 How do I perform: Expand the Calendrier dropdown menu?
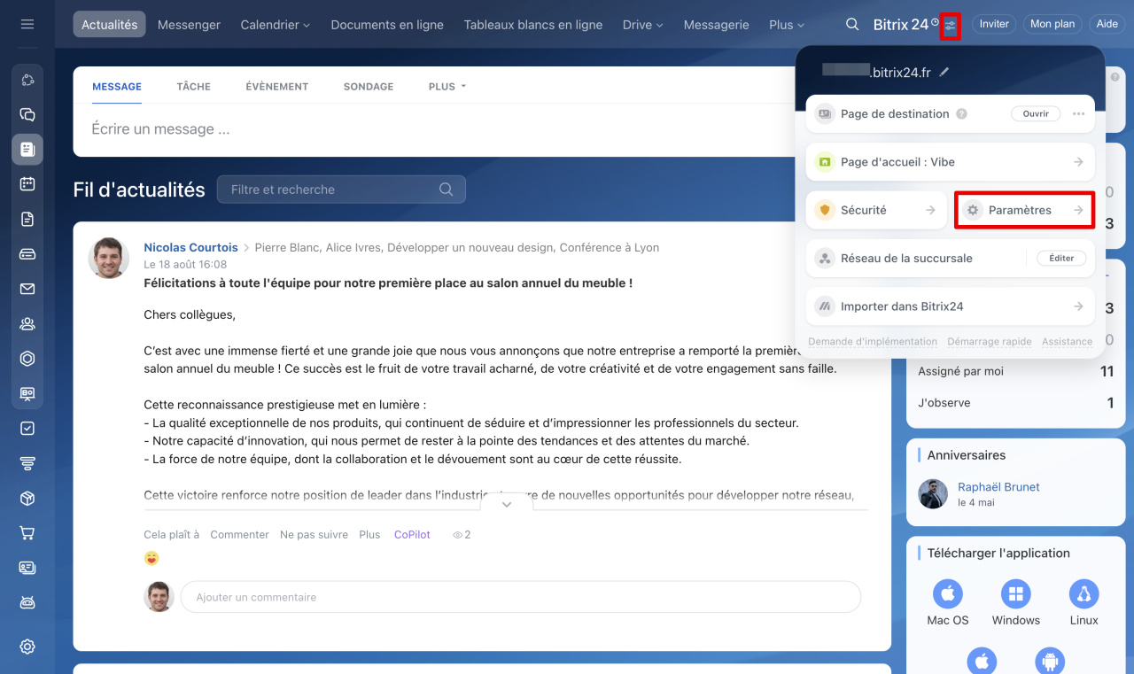[x=275, y=25]
